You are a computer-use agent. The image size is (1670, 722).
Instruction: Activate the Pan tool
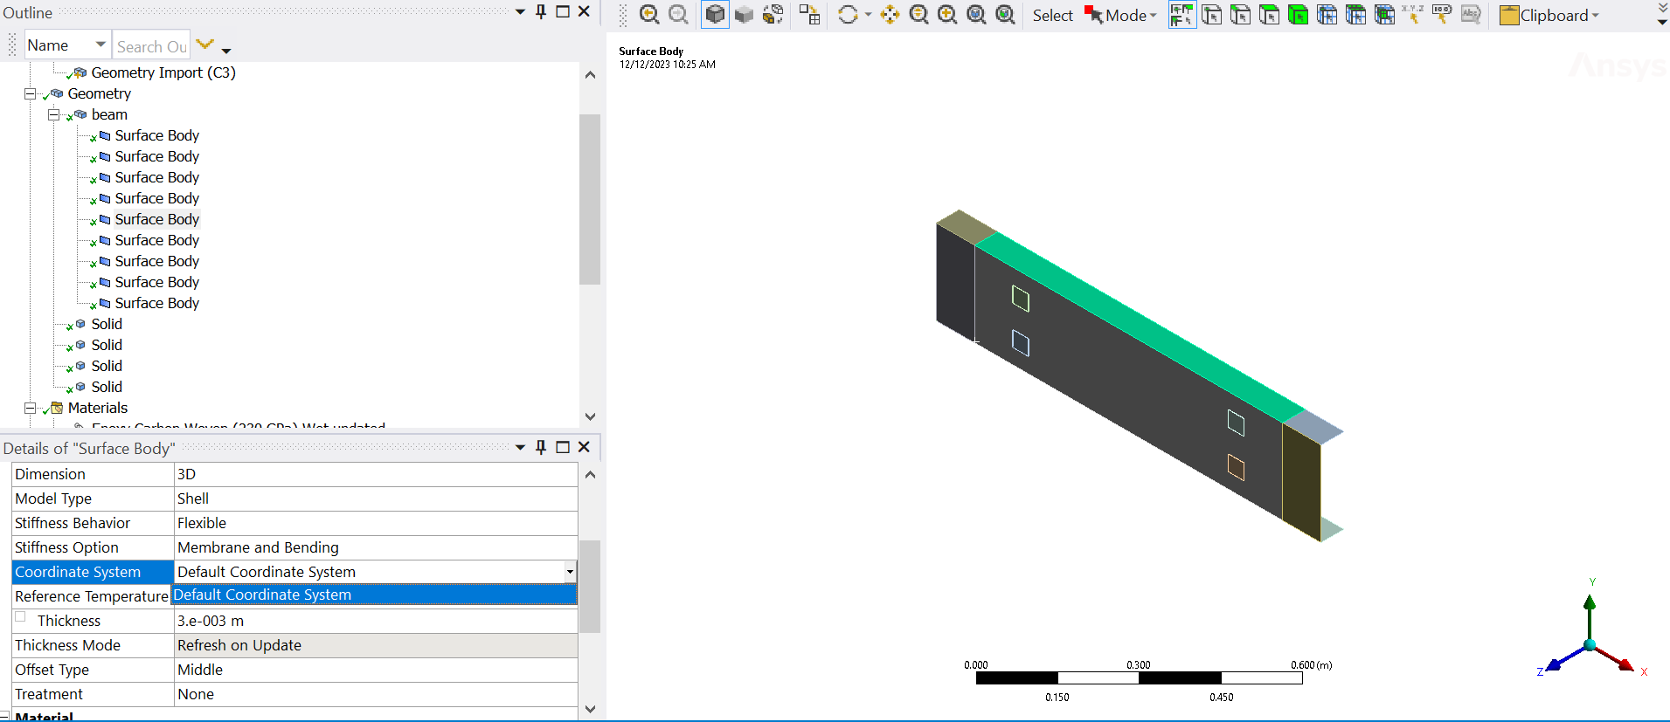tap(890, 15)
